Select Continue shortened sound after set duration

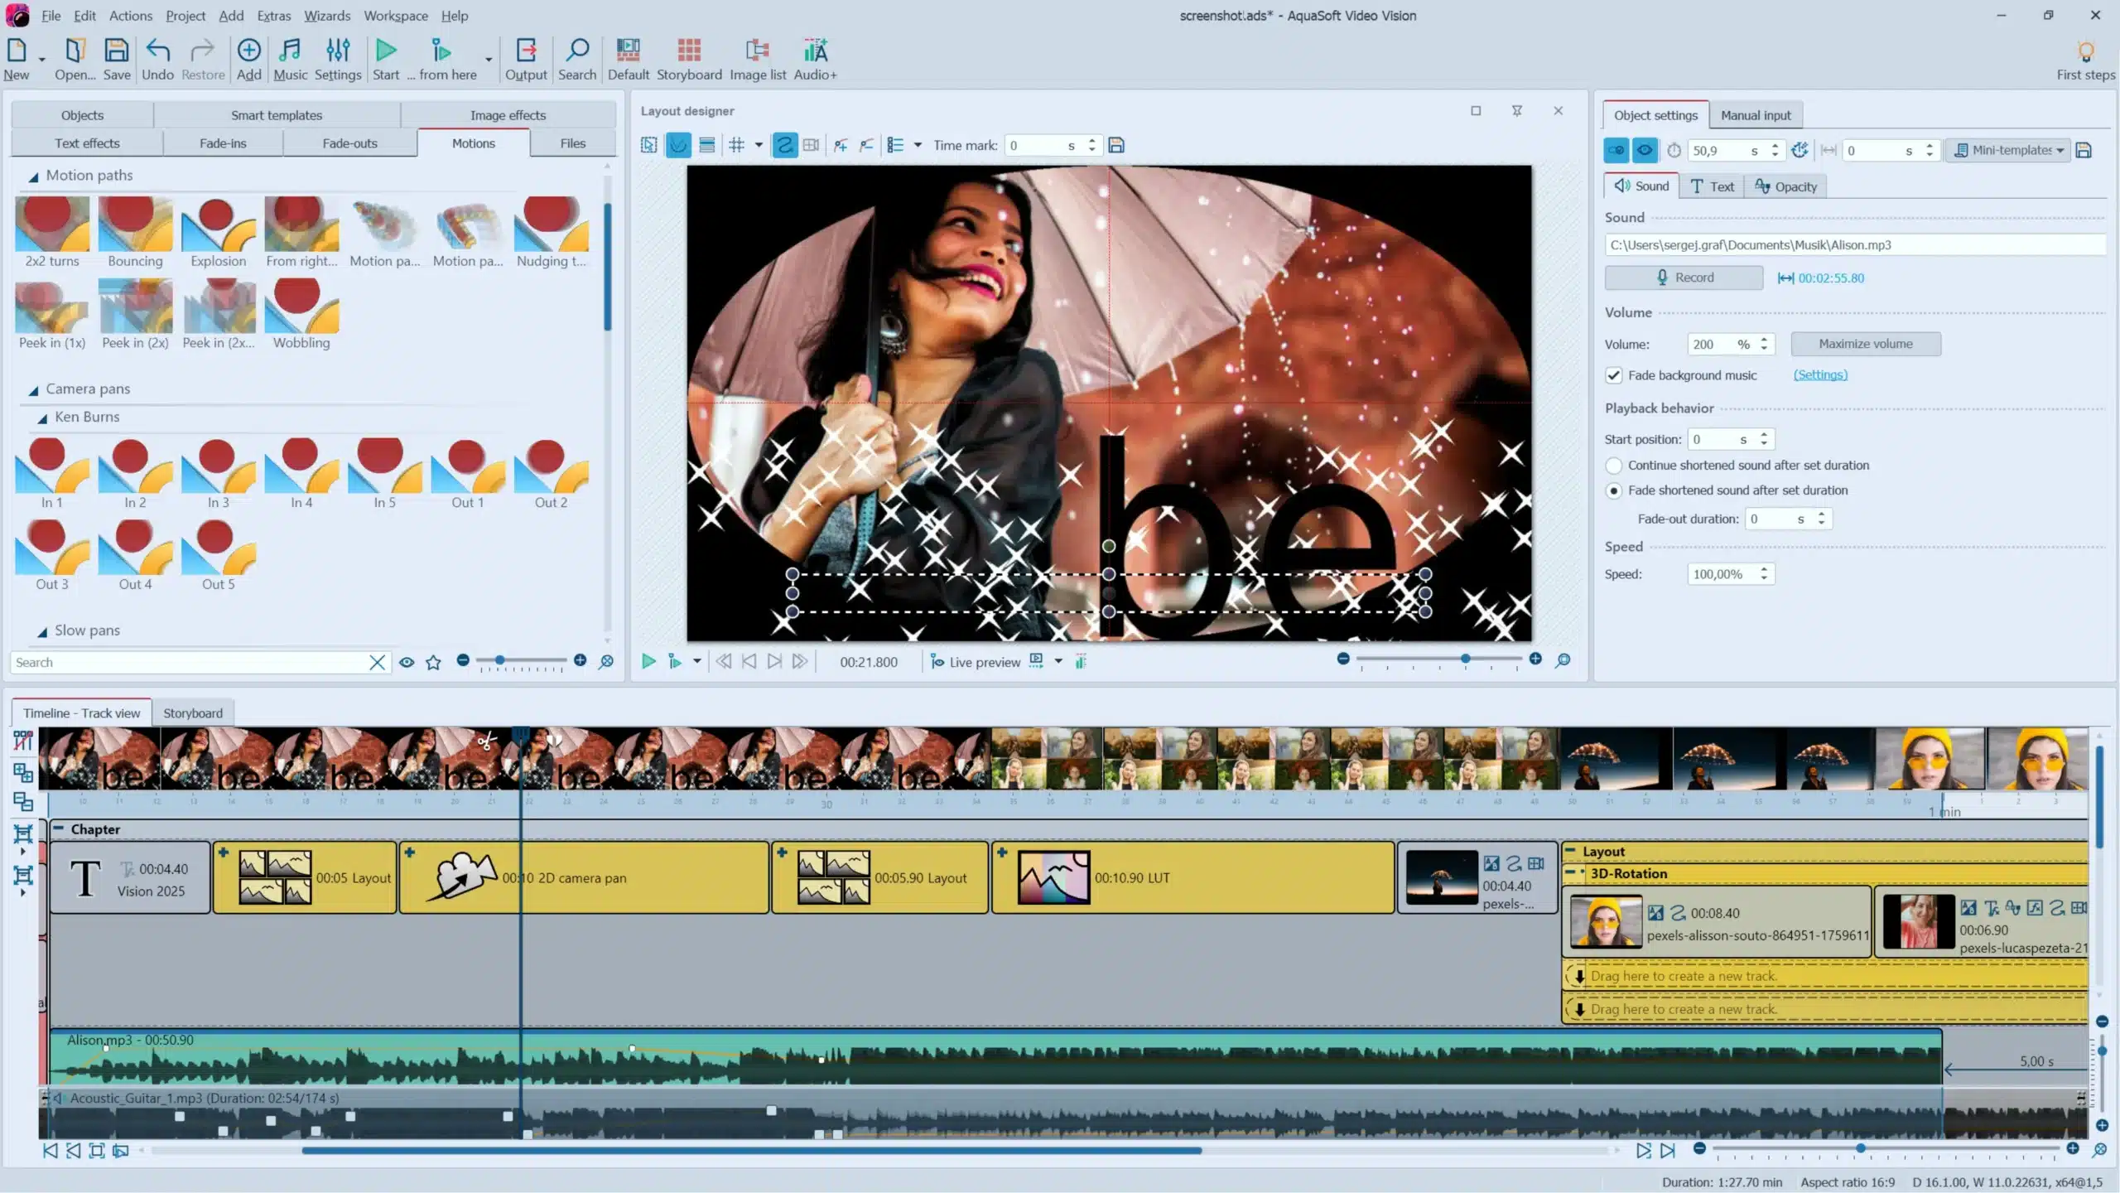[x=1613, y=466]
